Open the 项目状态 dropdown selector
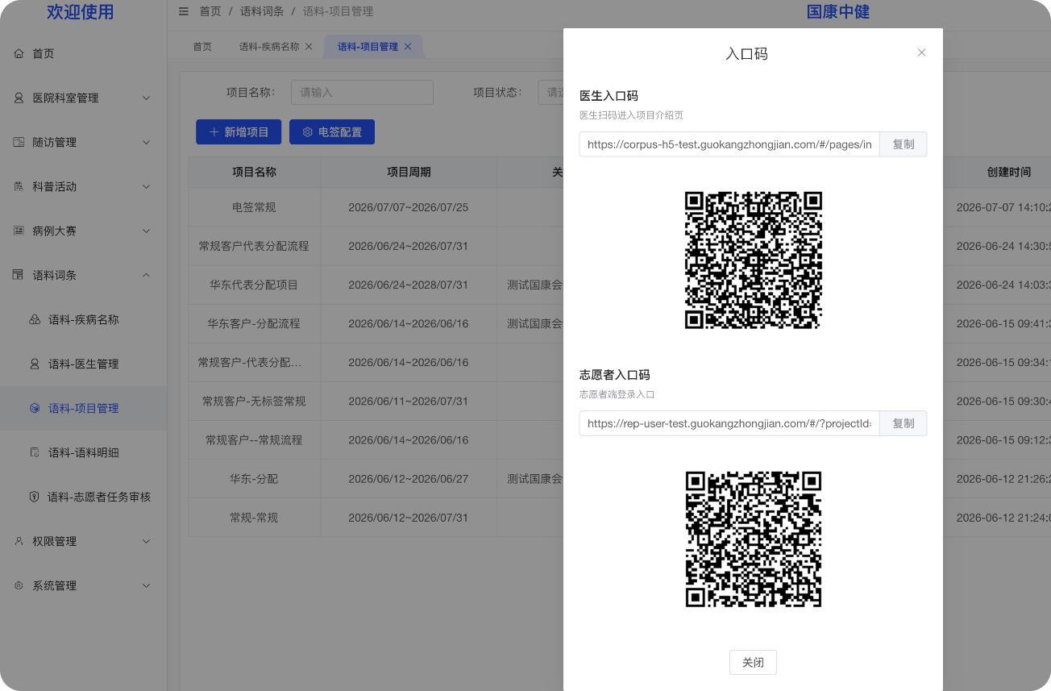This screenshot has height=691, width=1051. (x=550, y=92)
